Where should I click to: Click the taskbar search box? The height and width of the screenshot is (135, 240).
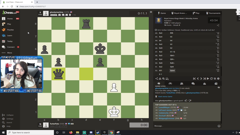(x=30, y=132)
